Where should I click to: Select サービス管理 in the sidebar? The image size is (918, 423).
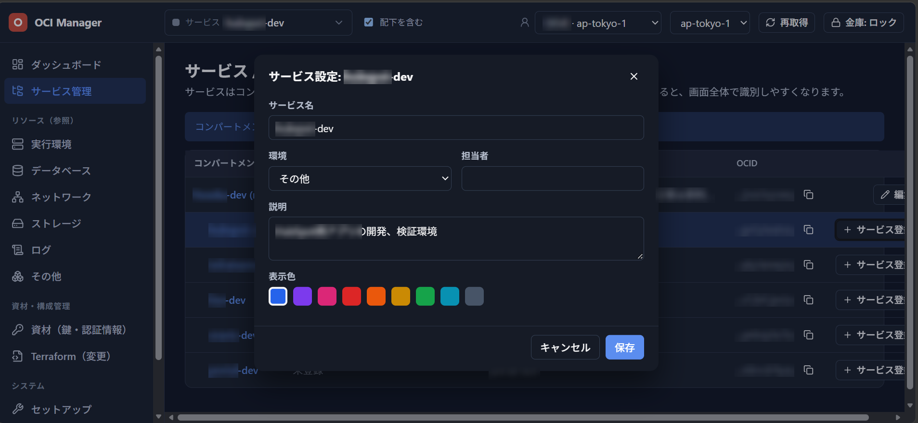click(75, 91)
